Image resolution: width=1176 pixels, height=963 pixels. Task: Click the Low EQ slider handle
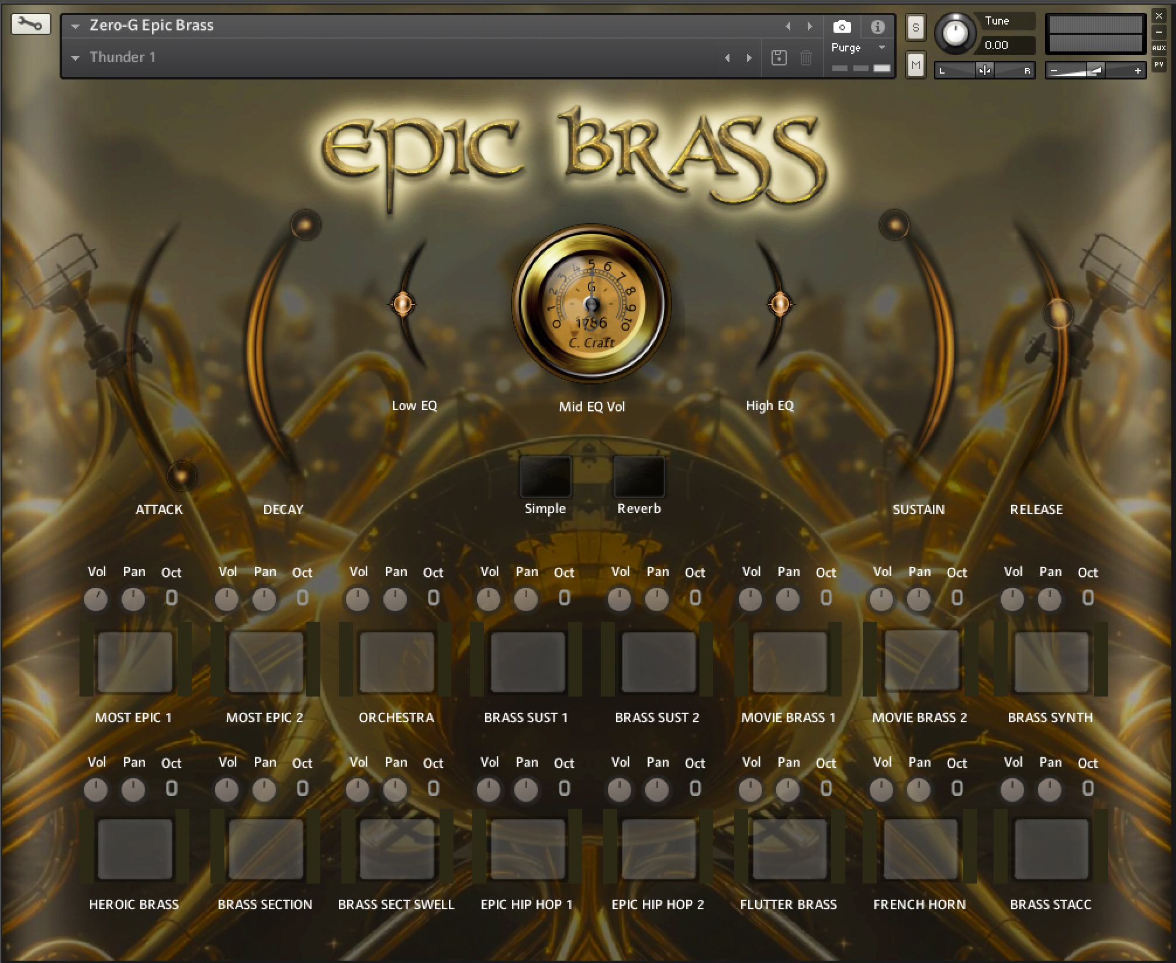(x=403, y=304)
